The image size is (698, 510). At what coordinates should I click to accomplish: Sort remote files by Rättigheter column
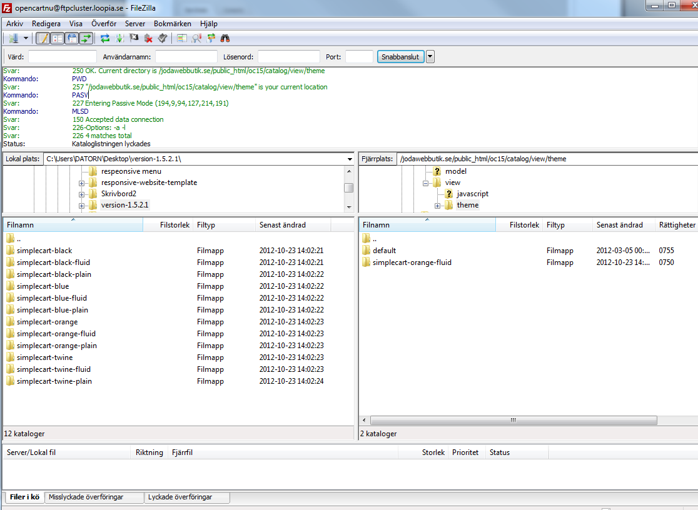pyautogui.click(x=677, y=225)
